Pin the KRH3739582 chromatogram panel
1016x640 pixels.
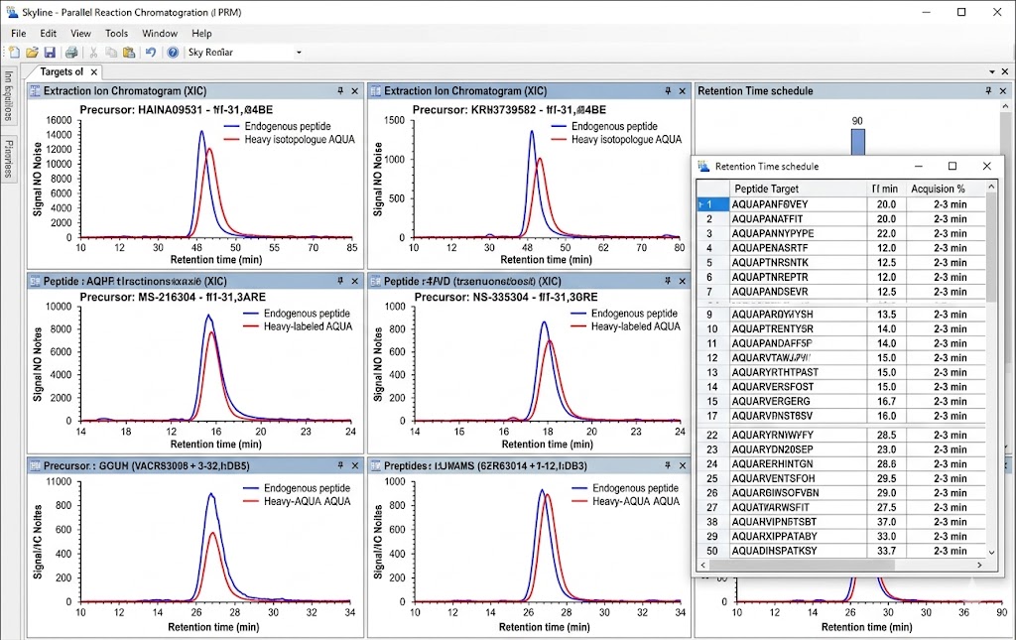[x=668, y=91]
